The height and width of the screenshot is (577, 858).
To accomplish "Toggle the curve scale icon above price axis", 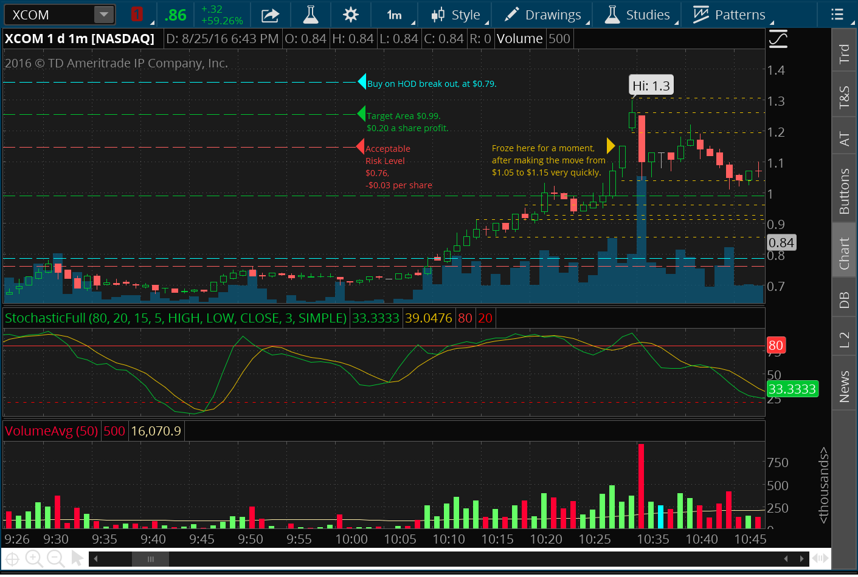I will point(778,39).
